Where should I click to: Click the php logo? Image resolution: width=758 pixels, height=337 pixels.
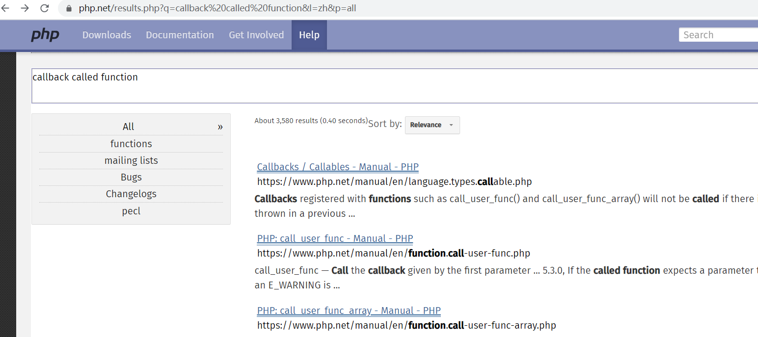[x=45, y=35]
